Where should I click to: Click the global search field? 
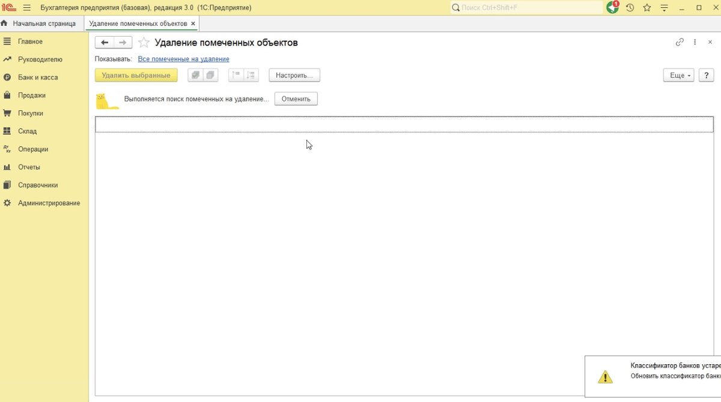tap(526, 8)
